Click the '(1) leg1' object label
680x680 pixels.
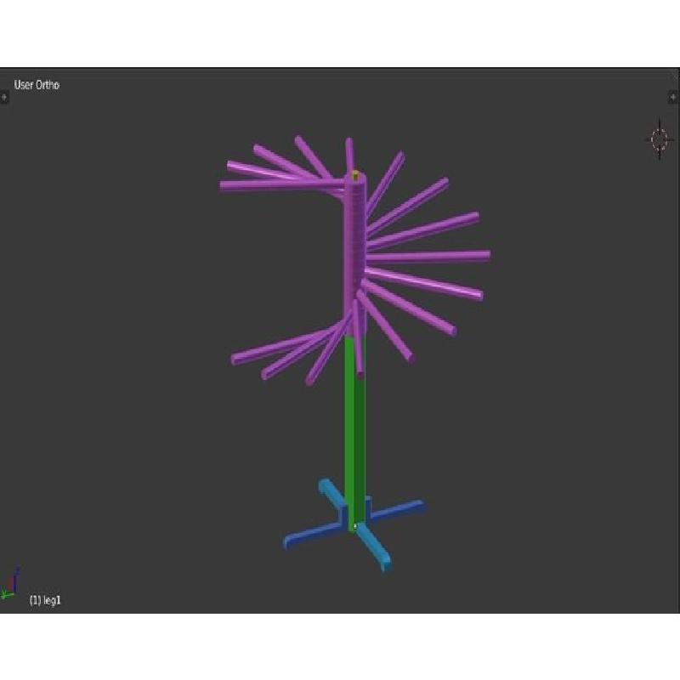tap(45, 600)
